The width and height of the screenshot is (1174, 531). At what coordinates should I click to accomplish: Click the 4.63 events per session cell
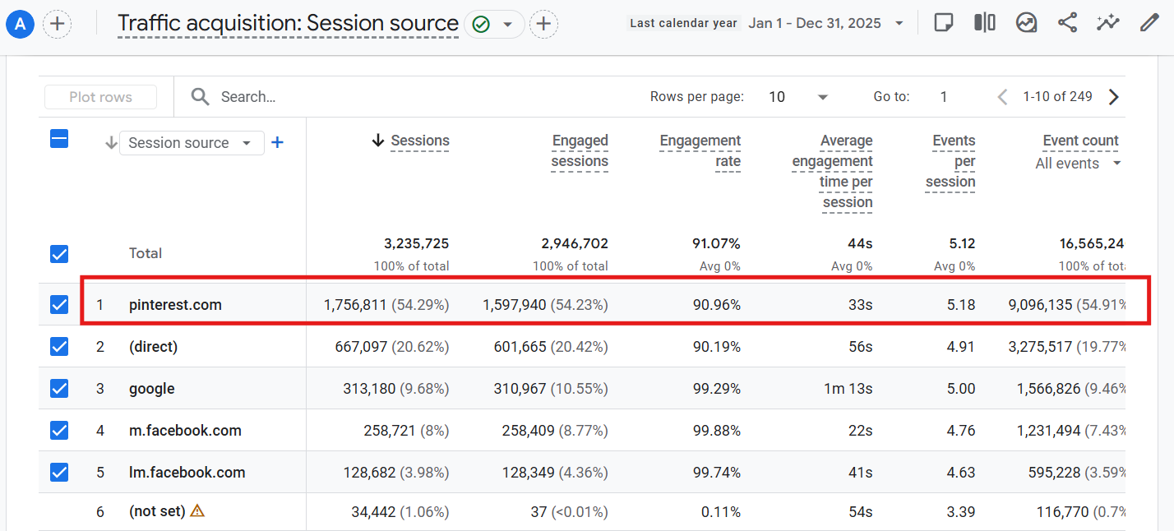pos(960,473)
